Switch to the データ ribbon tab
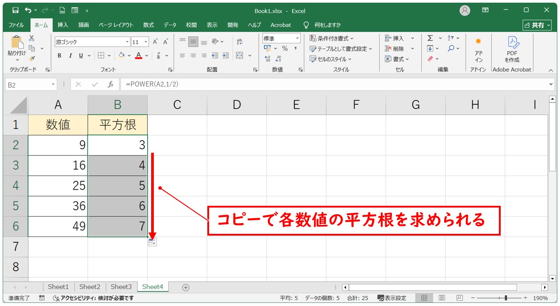 click(169, 25)
